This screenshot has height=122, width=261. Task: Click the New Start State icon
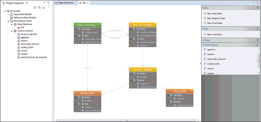(205, 13)
